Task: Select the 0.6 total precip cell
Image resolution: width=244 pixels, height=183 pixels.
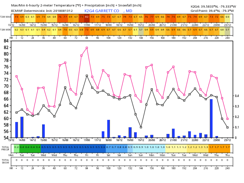Action: [x=103, y=147]
